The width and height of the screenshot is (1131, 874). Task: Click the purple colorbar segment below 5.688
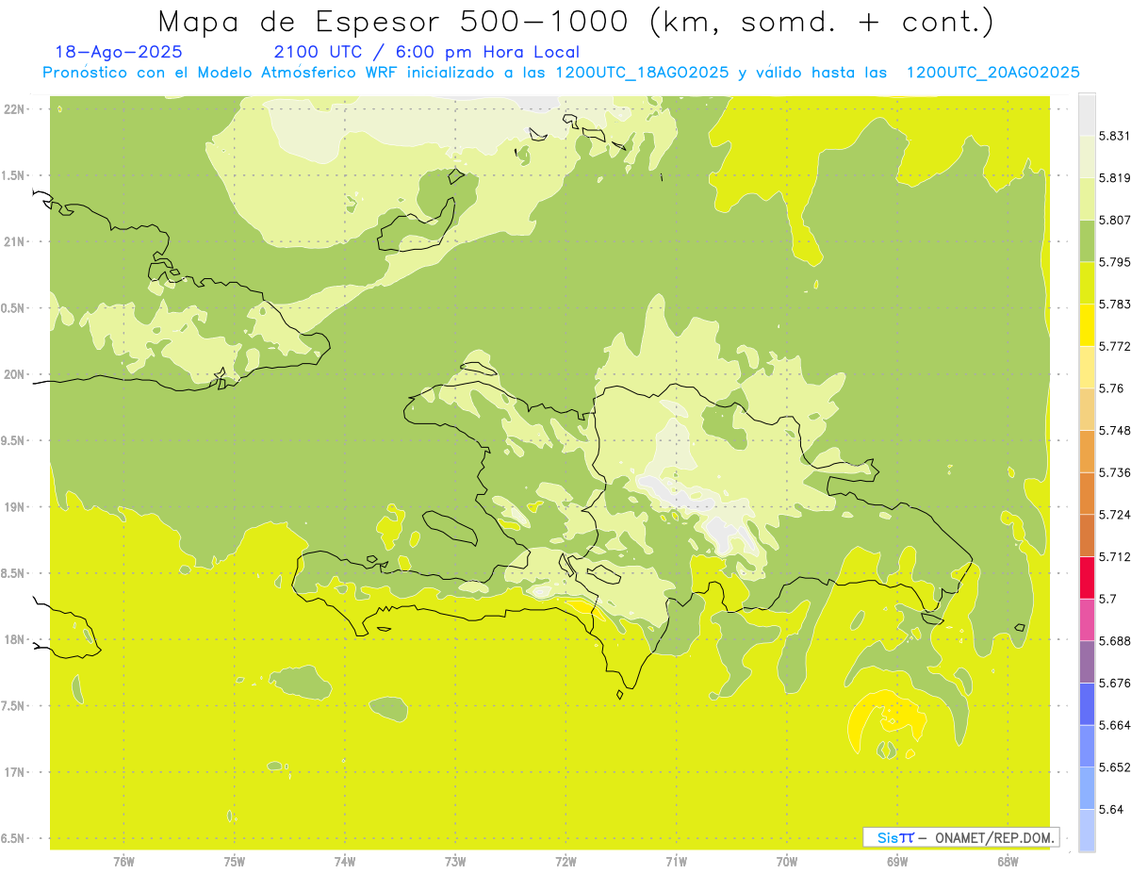click(x=1087, y=661)
